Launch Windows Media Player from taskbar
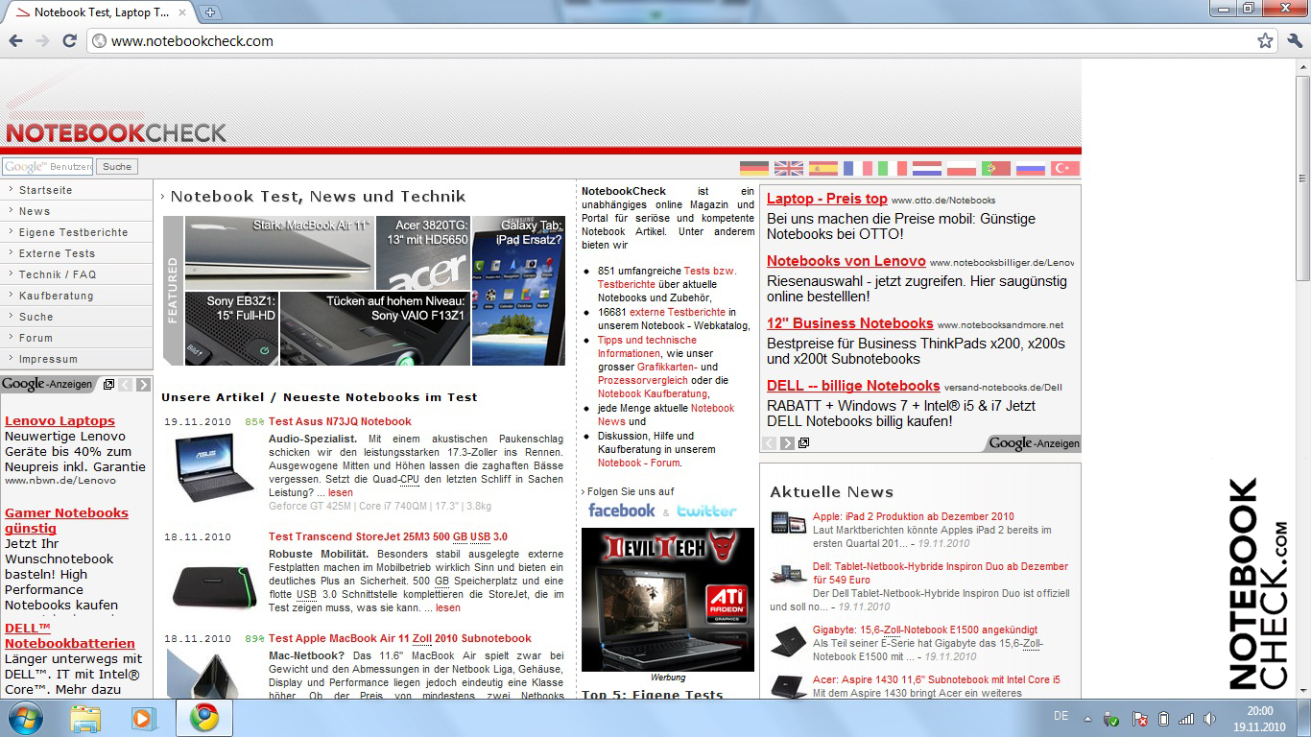The height and width of the screenshot is (737, 1311). (144, 718)
